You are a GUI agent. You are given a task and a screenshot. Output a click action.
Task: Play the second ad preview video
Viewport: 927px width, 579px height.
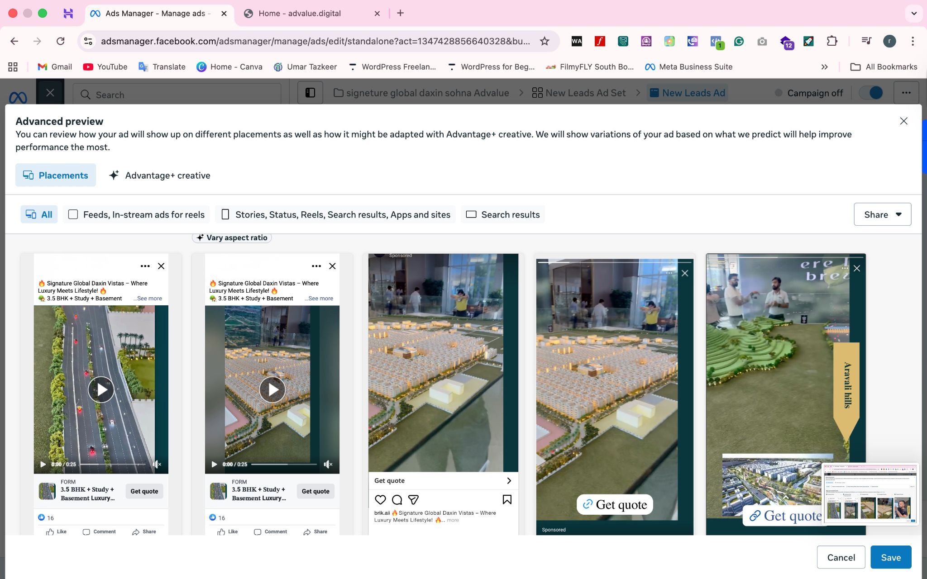click(272, 389)
